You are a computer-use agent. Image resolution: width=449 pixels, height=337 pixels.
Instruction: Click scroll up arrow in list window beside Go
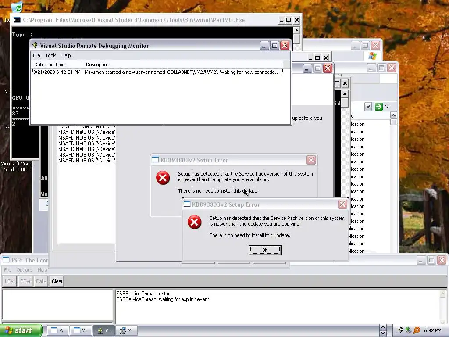point(393,115)
